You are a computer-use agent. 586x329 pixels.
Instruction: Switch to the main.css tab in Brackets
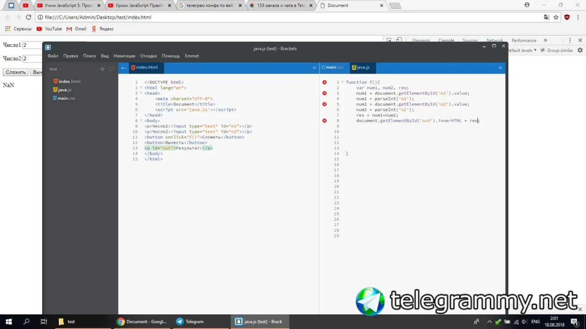coord(334,68)
